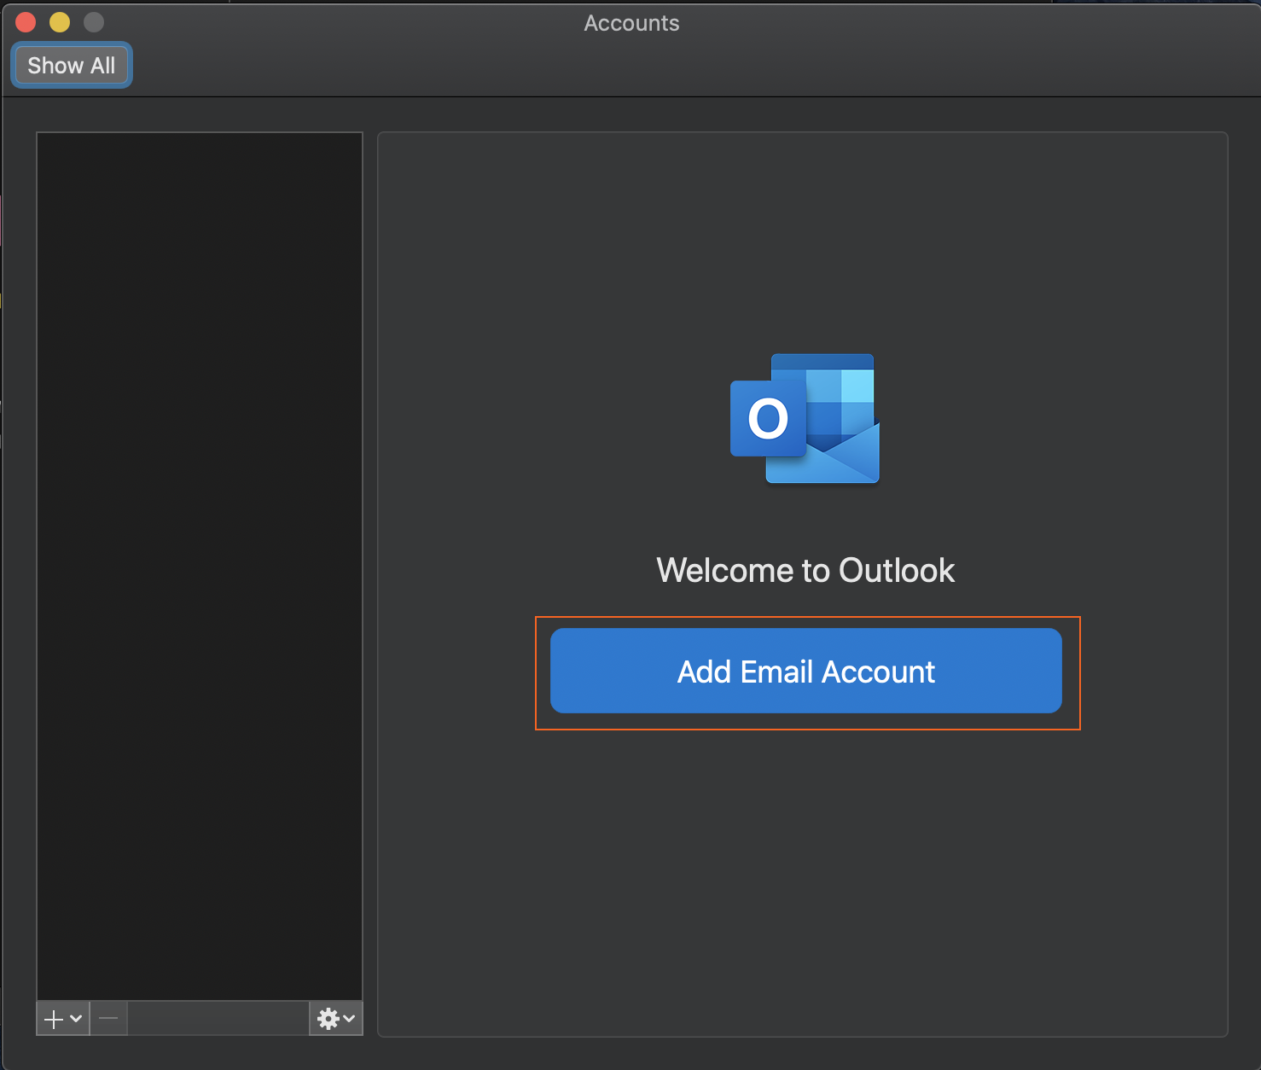Click the minus icon to remove an account
Image resolution: width=1261 pixels, height=1070 pixels.
coord(108,1018)
